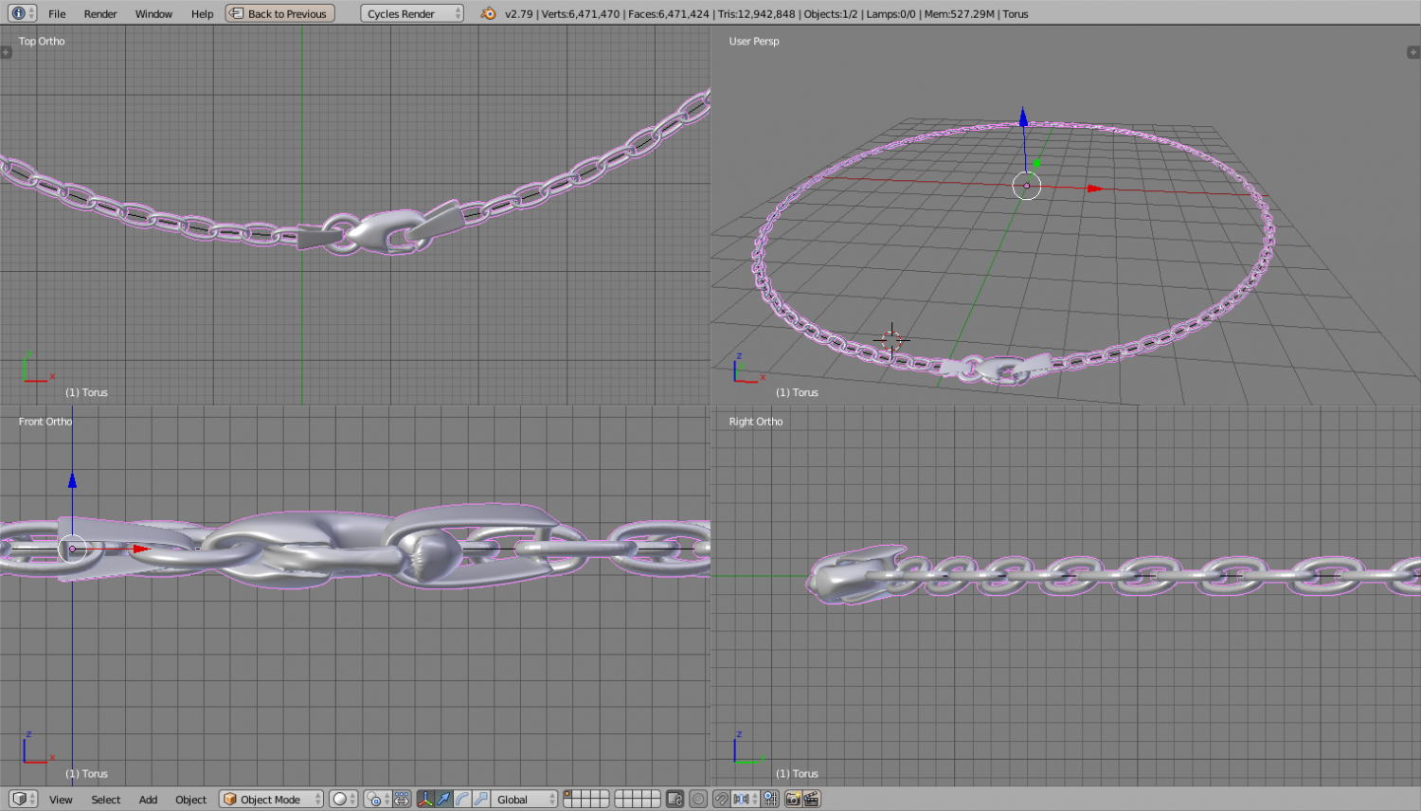The image size is (1421, 811).
Task: Open the Object Mode dropdown
Action: (x=270, y=799)
